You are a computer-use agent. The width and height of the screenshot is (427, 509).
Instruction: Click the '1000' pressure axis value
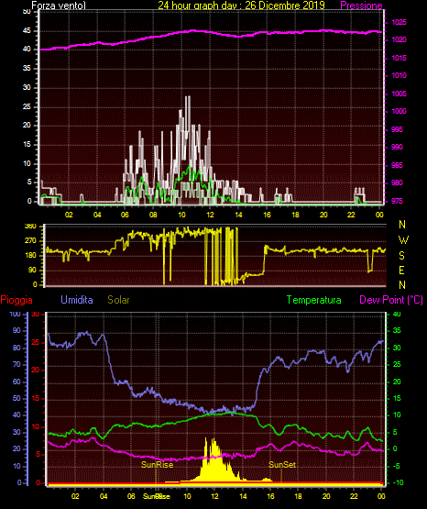pyautogui.click(x=399, y=111)
